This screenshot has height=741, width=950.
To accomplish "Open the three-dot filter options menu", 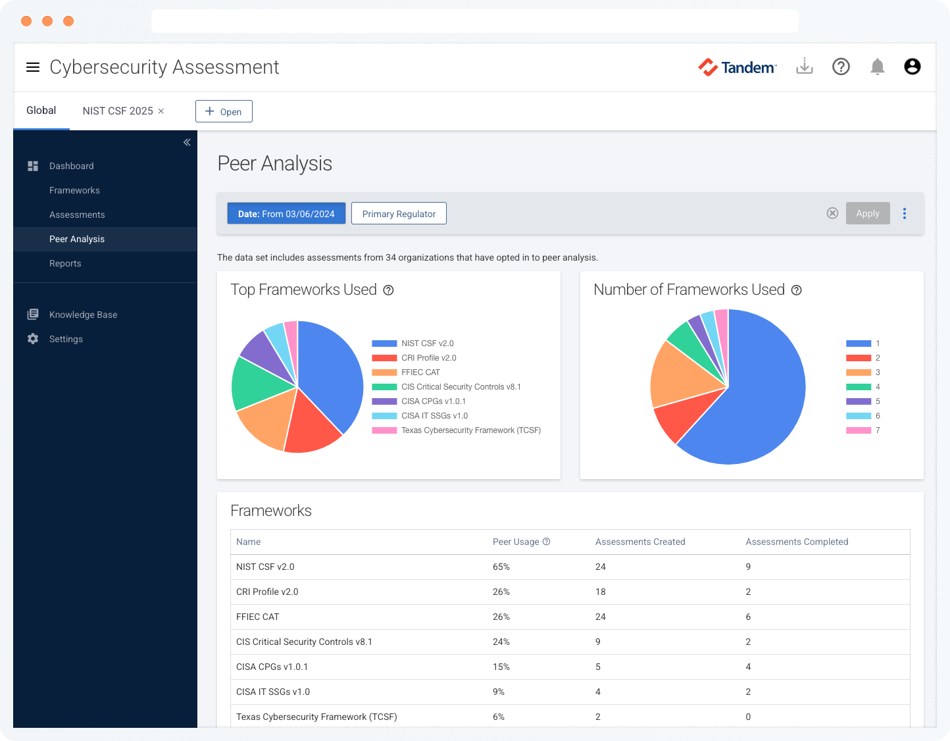I will click(905, 213).
